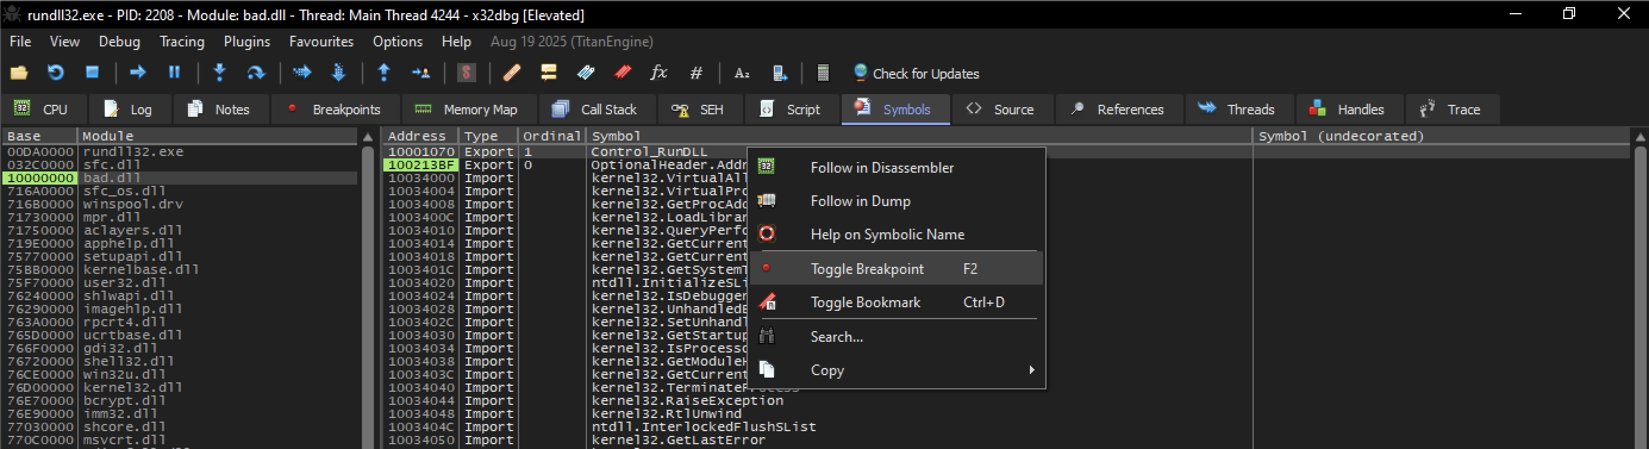Stop debugging with the blue square icon
Viewport: 1649px width, 449px height.
click(92, 73)
